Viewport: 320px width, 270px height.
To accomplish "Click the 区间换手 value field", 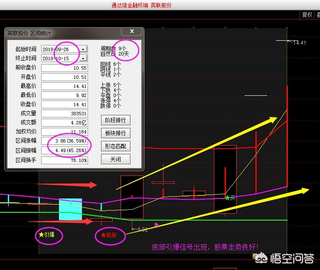I will point(65,160).
